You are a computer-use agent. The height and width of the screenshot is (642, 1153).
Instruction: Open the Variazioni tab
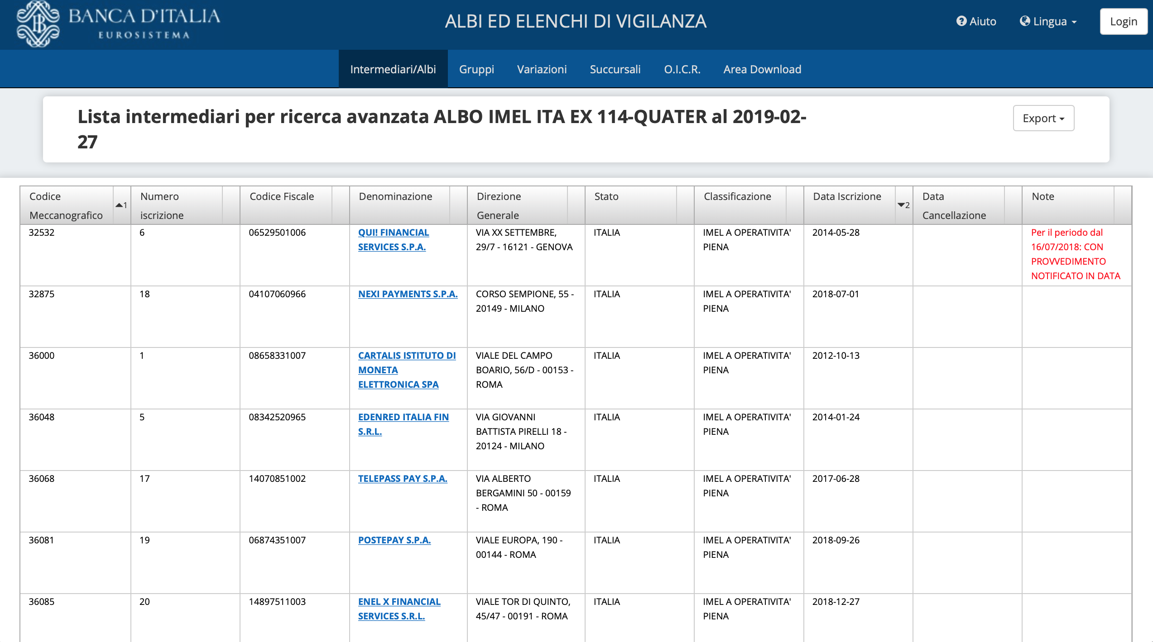coord(542,69)
